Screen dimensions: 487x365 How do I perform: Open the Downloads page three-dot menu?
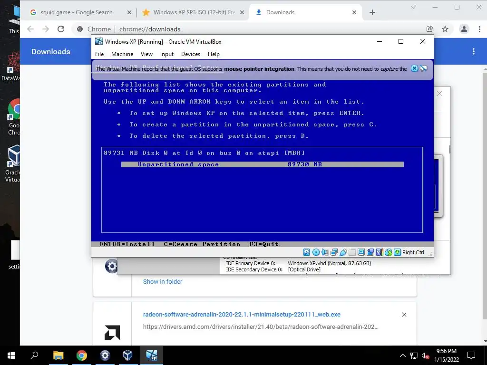pos(474,51)
